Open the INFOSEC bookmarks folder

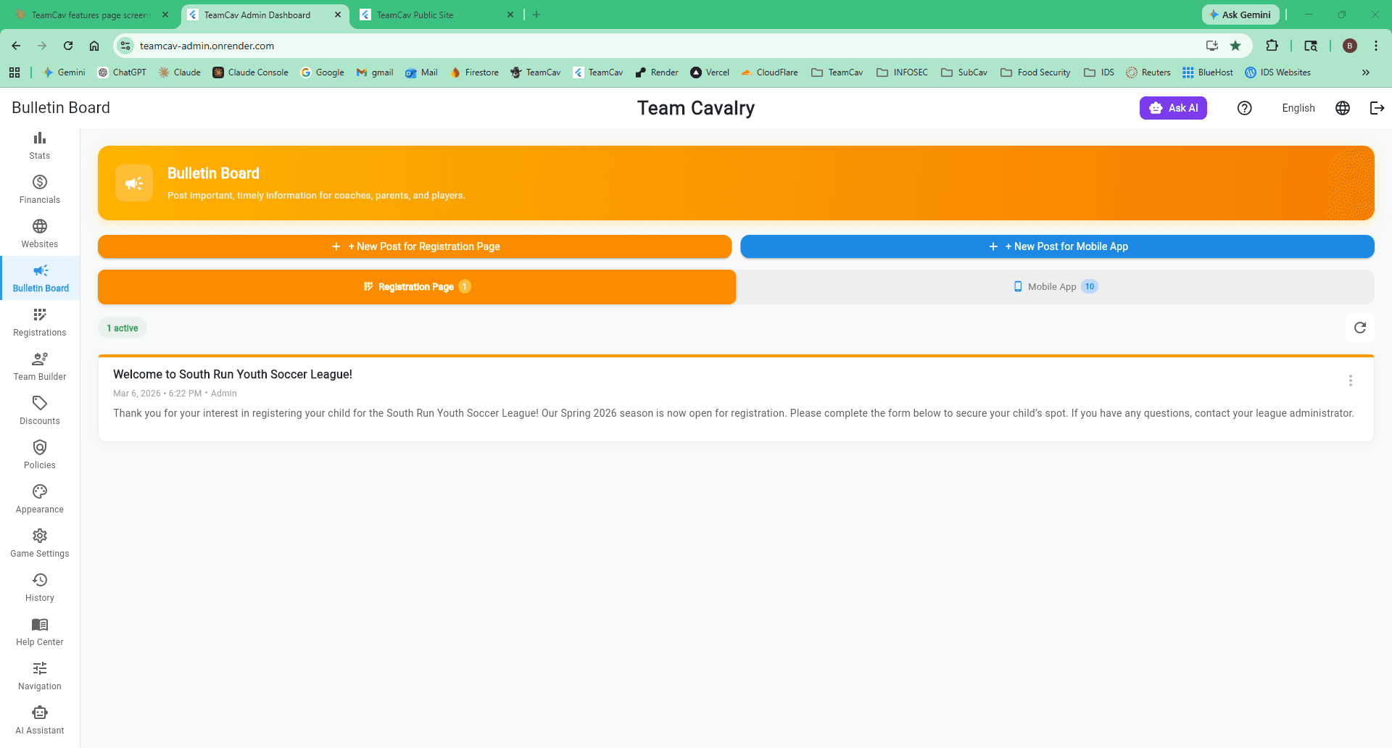coord(902,72)
